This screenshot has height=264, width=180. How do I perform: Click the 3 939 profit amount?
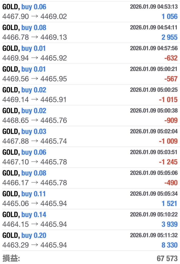169,224
